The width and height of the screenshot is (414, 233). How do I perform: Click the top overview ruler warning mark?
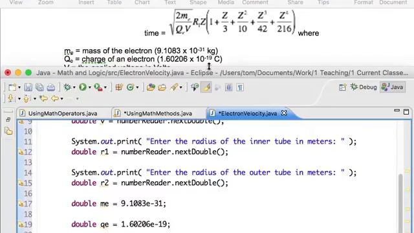point(407,171)
